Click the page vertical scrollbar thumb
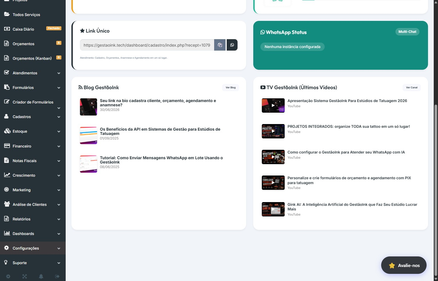Image resolution: width=438 pixels, height=281 pixels. pyautogui.click(x=436, y=190)
